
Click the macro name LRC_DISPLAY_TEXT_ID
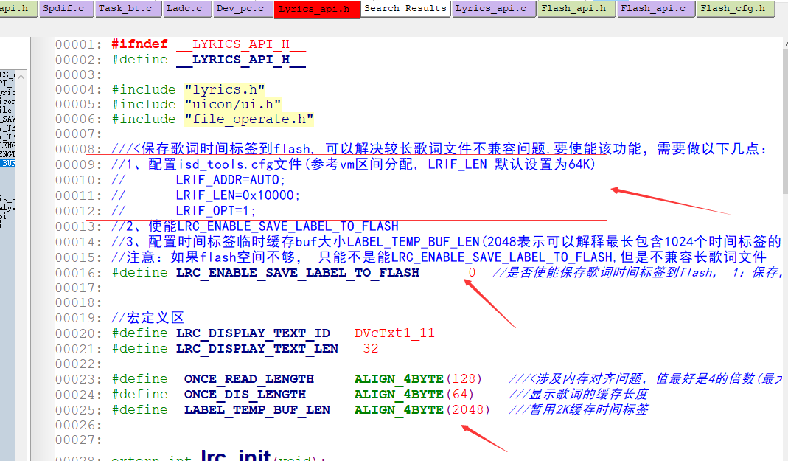[x=253, y=333]
